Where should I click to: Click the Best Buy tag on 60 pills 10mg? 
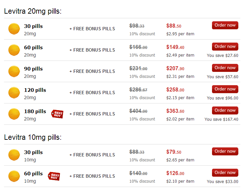tap(54, 176)
